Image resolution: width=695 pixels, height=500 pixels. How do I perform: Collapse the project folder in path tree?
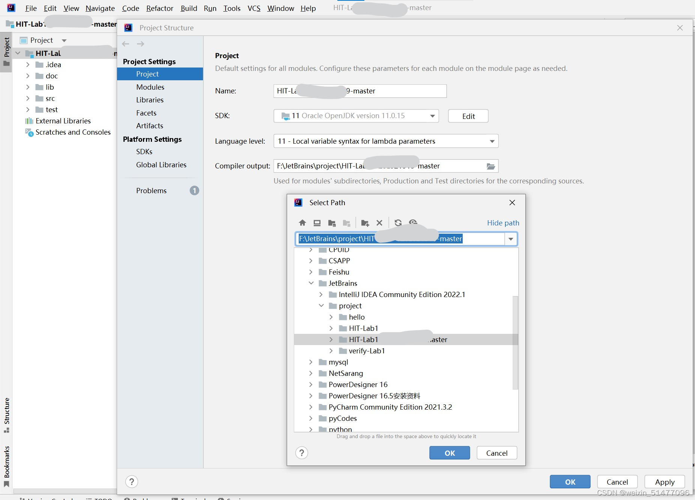coord(321,306)
